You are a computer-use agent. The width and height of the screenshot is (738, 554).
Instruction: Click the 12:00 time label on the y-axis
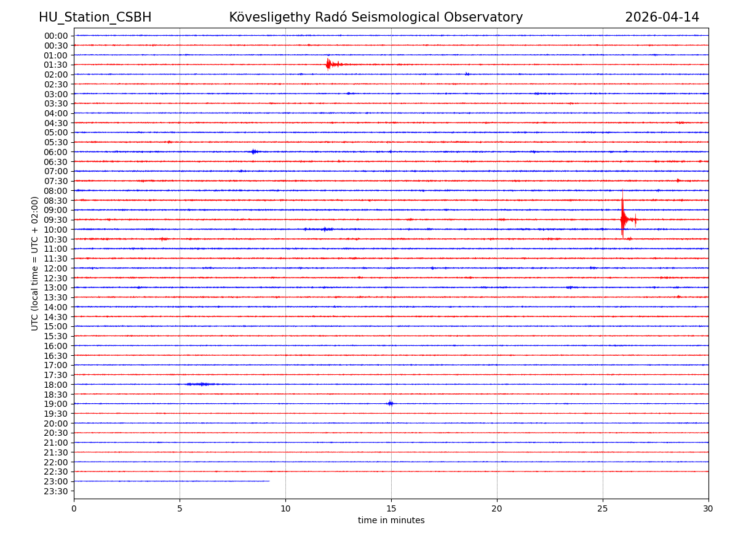tap(55, 268)
